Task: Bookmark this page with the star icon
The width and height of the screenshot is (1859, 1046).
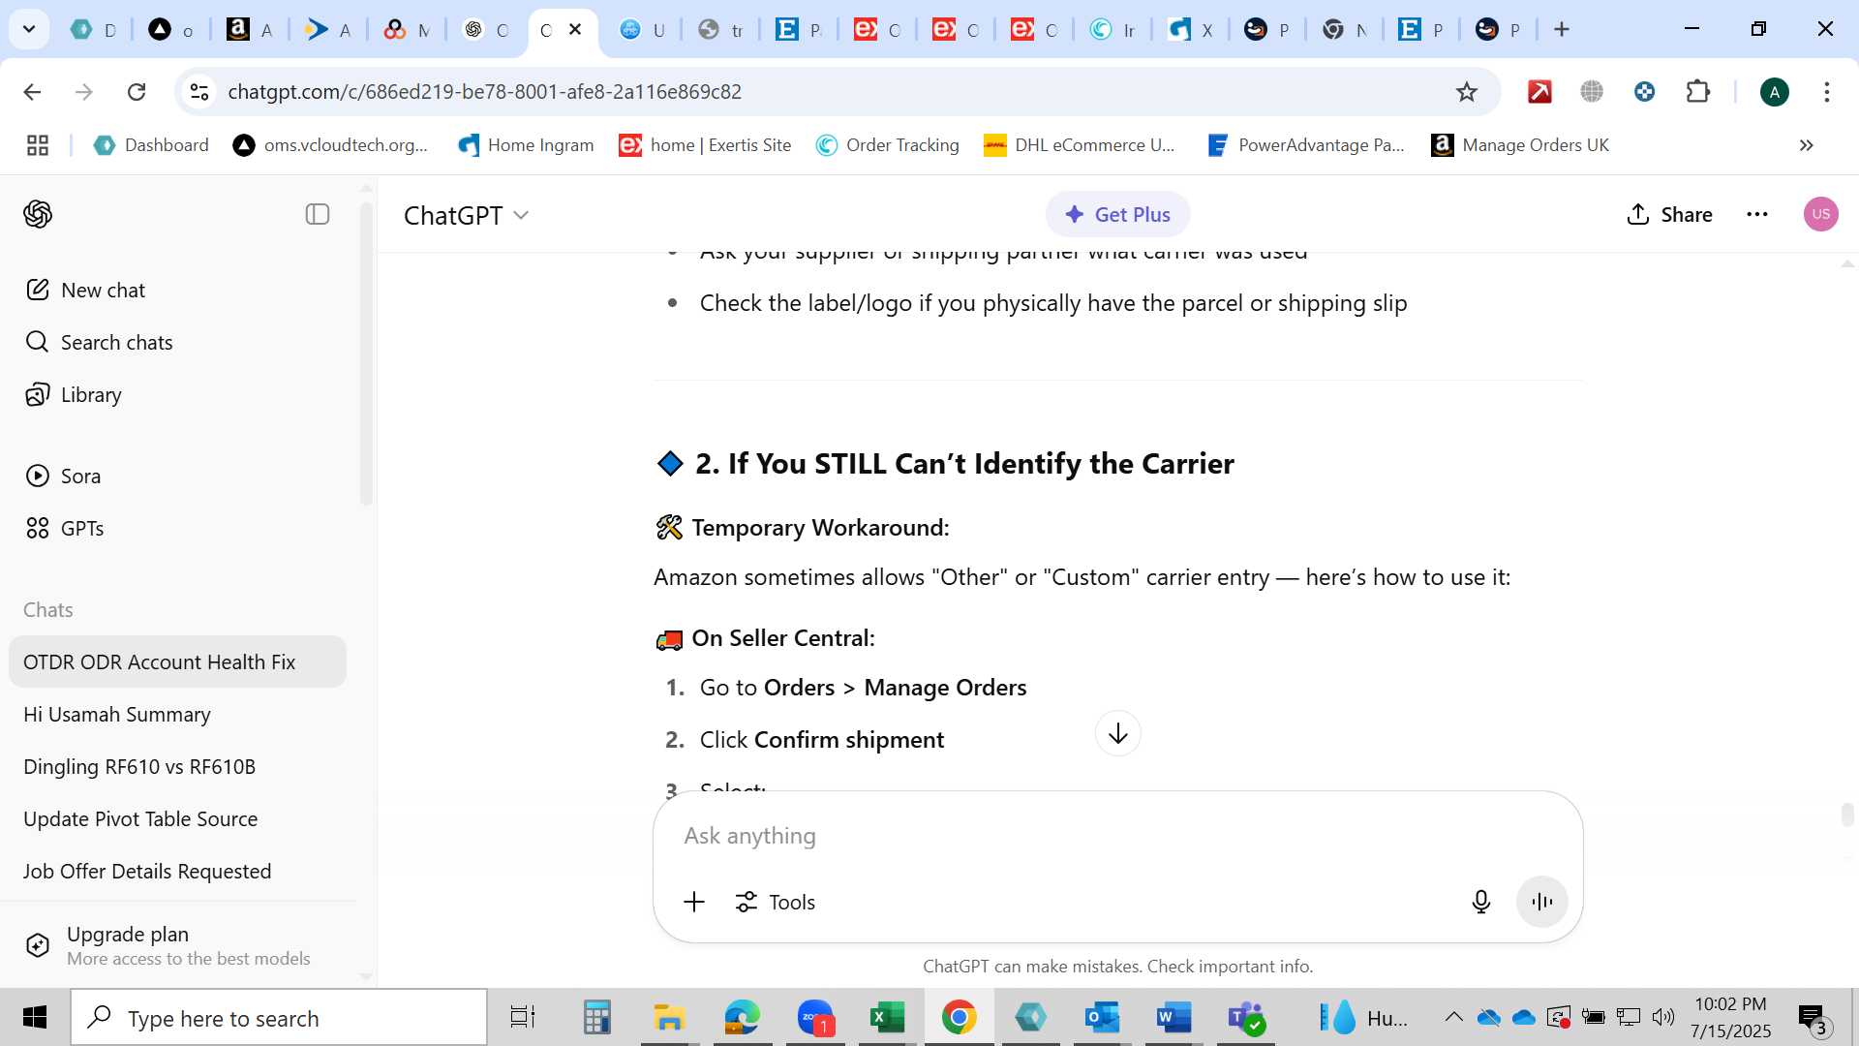Action: [1467, 92]
